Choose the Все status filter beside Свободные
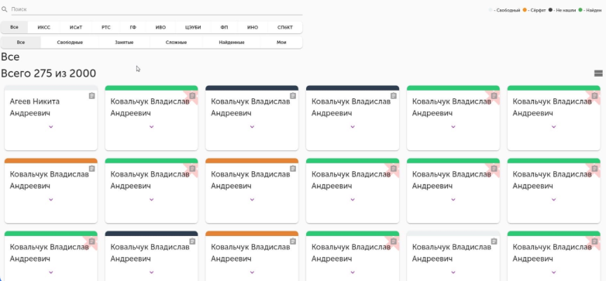The image size is (606, 281). [x=21, y=43]
